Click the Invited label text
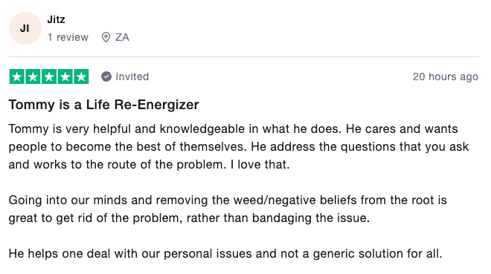491x274 pixels. (x=132, y=76)
